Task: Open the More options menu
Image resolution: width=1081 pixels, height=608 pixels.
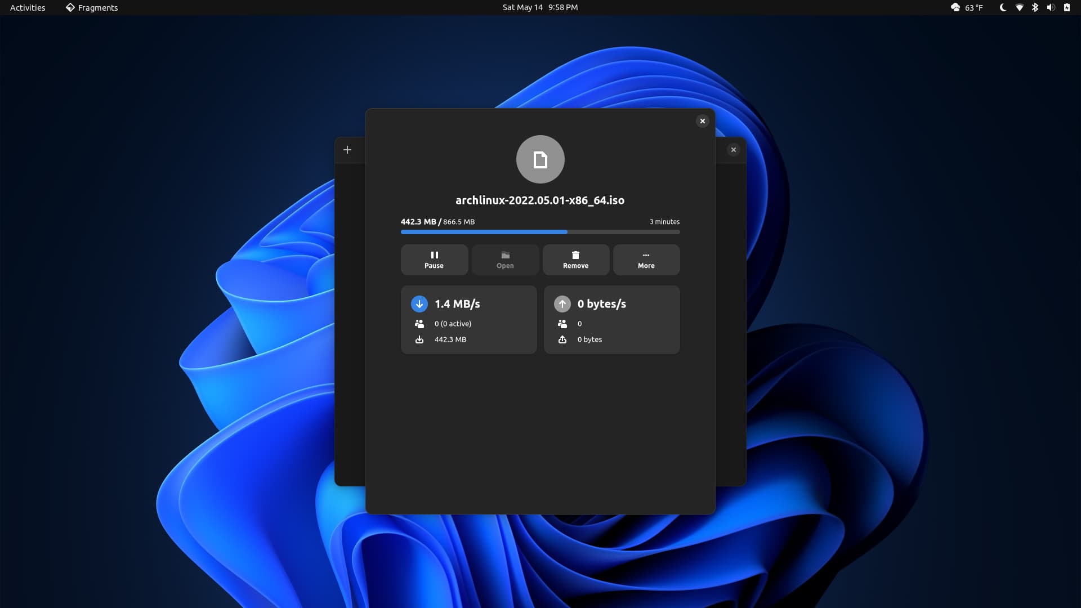Action: (646, 260)
